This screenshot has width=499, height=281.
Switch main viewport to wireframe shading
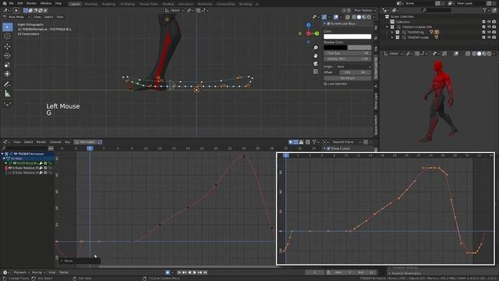pos(354,17)
